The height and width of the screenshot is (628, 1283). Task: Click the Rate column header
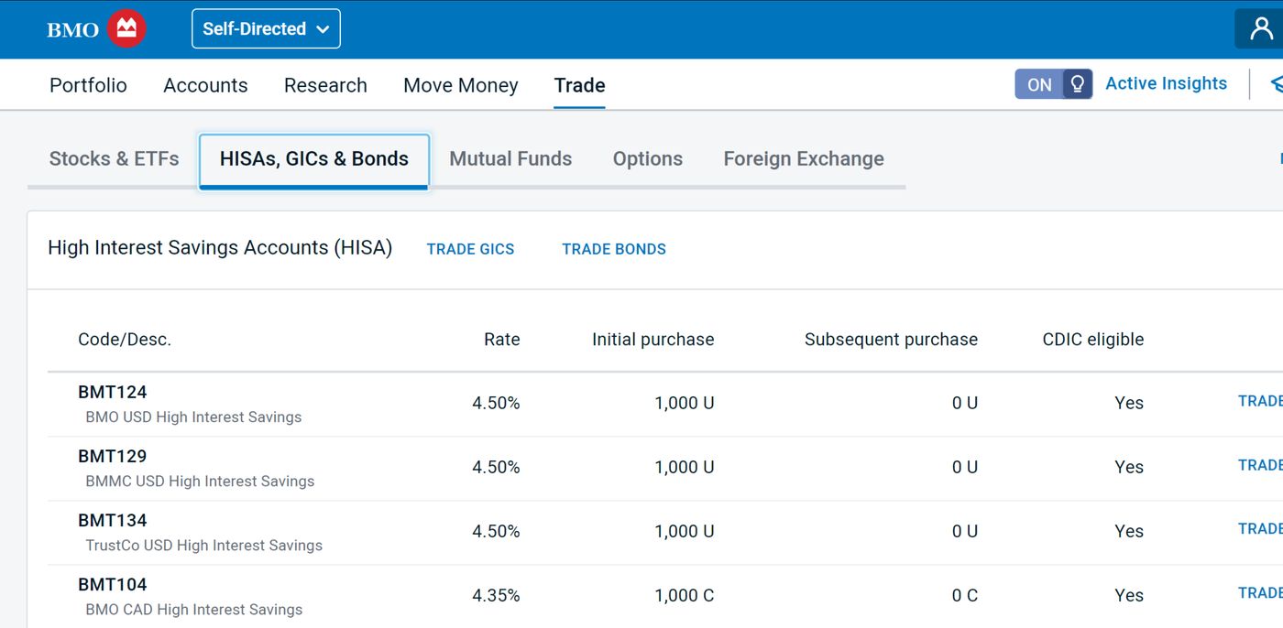click(502, 340)
